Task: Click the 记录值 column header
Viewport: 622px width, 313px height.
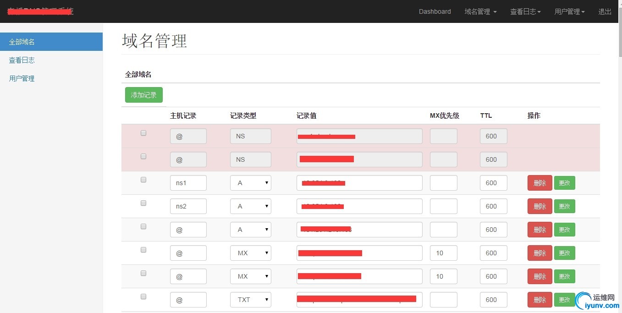Action: [x=306, y=116]
